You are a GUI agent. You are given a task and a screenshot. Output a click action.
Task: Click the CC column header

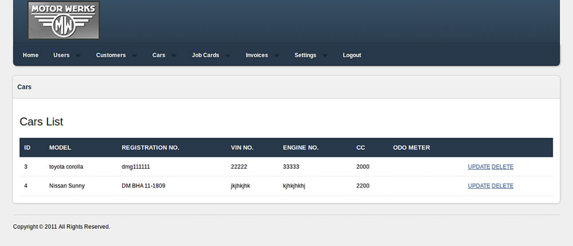tap(360, 148)
